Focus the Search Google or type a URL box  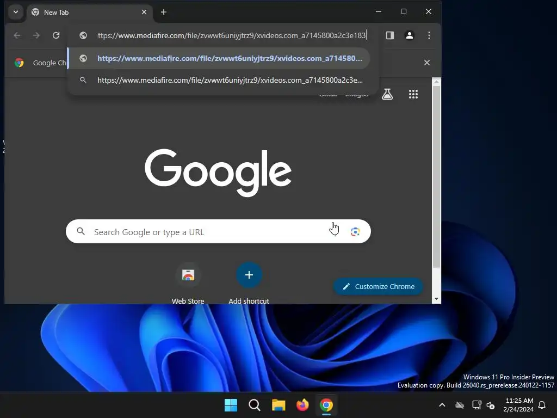(218, 231)
